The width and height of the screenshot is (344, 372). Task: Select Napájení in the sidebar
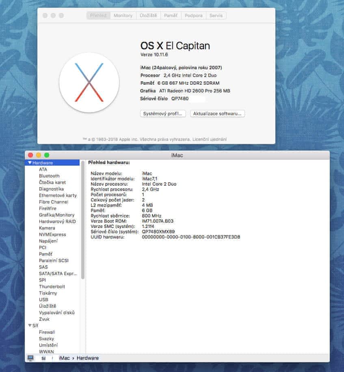point(48,241)
